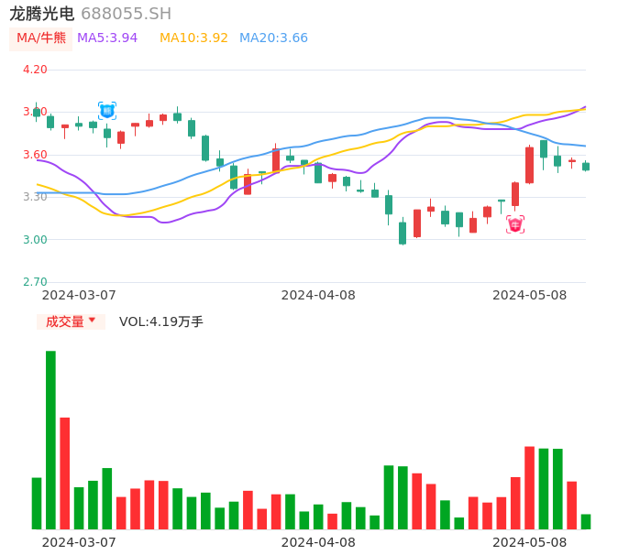Image resolution: width=629 pixels, height=555 pixels.
Task: Open the 成交量 dropdown arrow
Action: click(92, 321)
